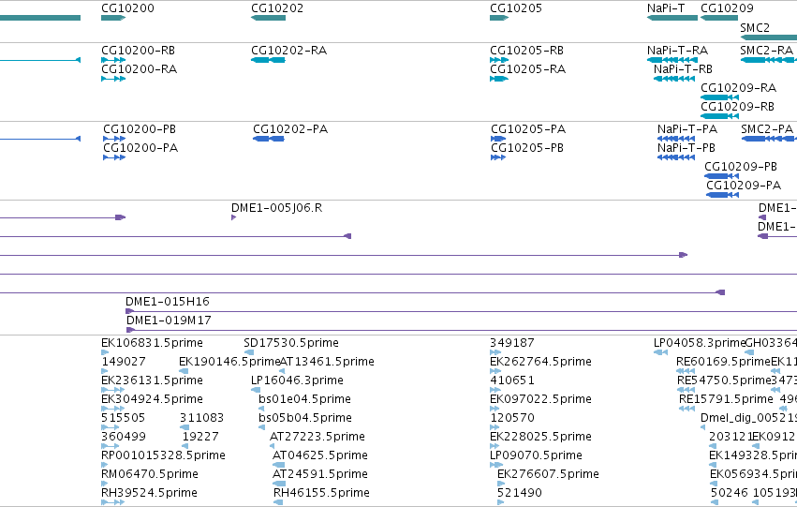
Task: Select EST 360499
Action: (x=111, y=446)
